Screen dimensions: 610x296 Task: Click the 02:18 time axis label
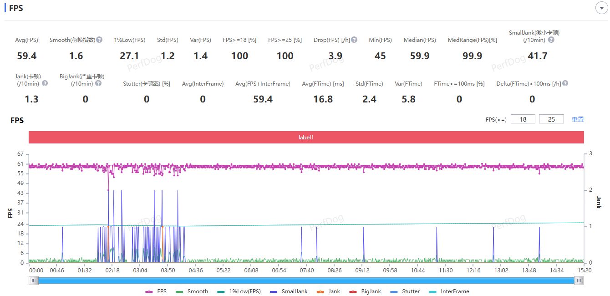coord(112,270)
